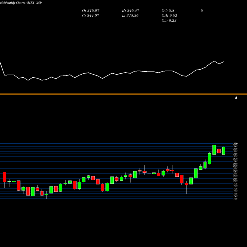Click the white line's peak near right end
The width and height of the screenshot is (247, 247).
point(214,61)
